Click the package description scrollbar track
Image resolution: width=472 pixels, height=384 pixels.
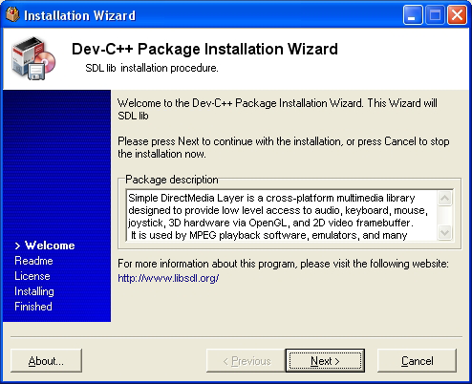(444, 216)
